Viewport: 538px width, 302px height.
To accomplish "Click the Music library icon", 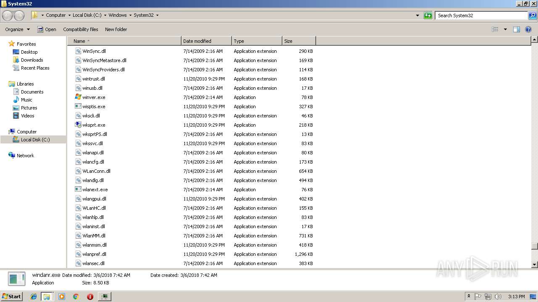I will 16,100.
